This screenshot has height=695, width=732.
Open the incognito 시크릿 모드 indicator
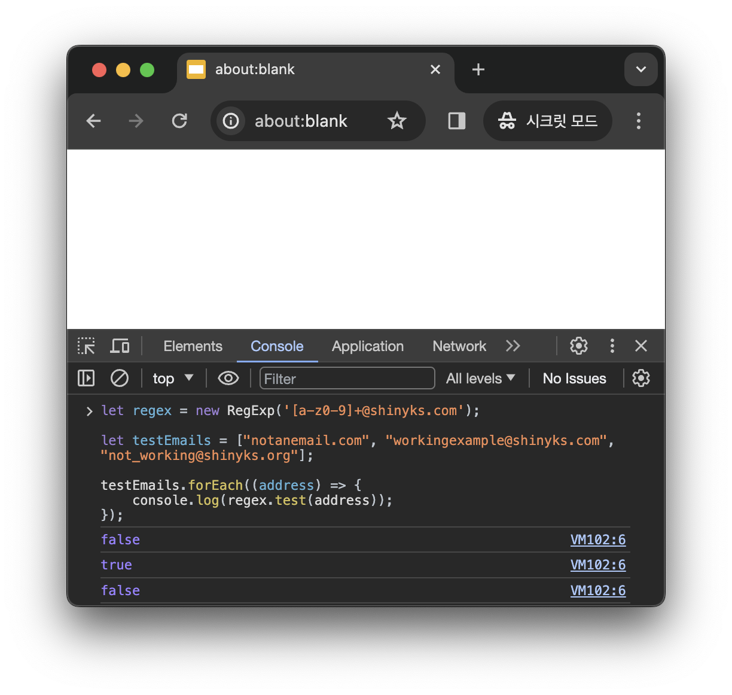548,121
